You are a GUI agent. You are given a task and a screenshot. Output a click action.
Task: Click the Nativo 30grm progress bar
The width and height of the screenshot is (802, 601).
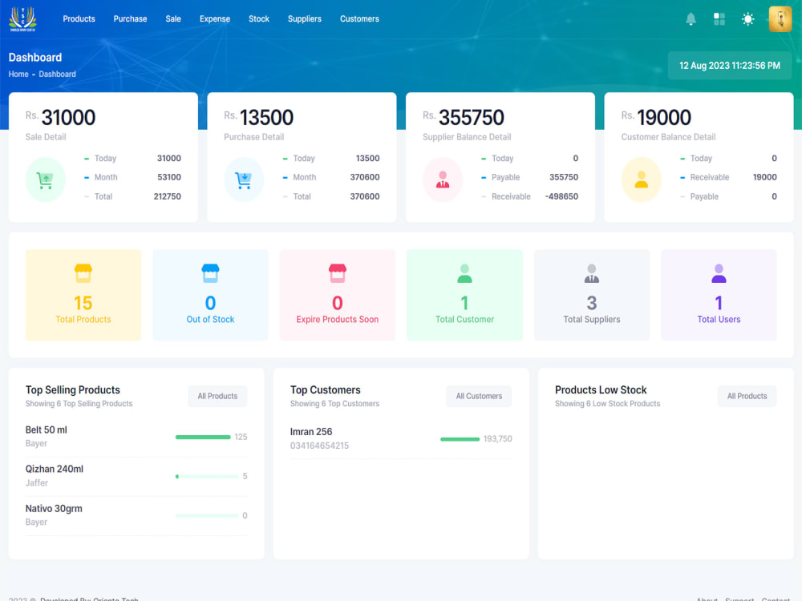click(x=207, y=515)
